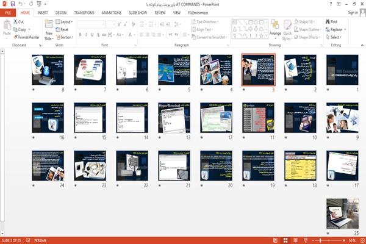Click Reset slide button
366x244 pixels.
62,29
